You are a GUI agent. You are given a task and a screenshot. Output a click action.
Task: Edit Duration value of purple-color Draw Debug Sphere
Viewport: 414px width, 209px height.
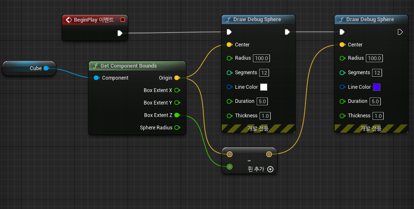375,102
